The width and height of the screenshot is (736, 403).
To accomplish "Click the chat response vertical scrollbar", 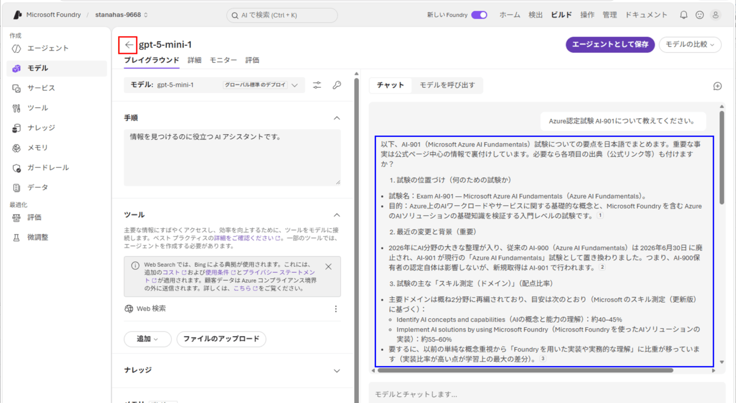I will [722, 157].
